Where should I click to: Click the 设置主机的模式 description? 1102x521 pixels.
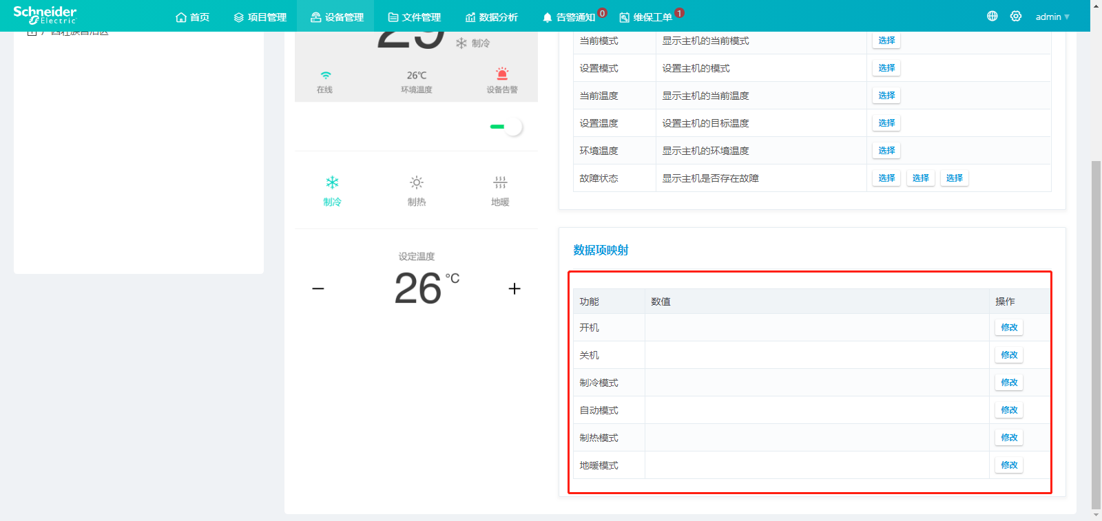tap(696, 68)
